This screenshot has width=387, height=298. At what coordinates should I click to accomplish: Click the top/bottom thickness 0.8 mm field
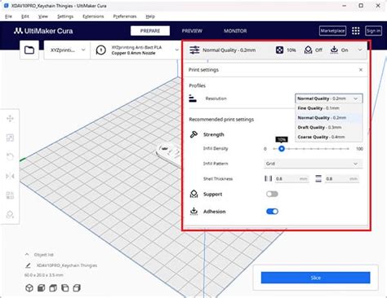click(342, 178)
